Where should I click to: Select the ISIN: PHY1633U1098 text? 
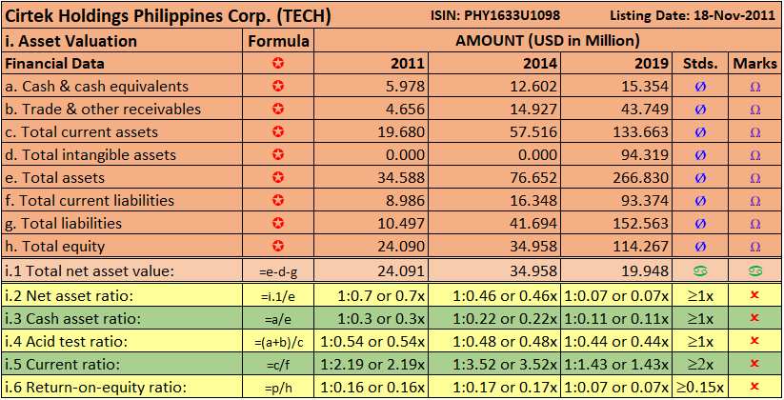(x=495, y=15)
